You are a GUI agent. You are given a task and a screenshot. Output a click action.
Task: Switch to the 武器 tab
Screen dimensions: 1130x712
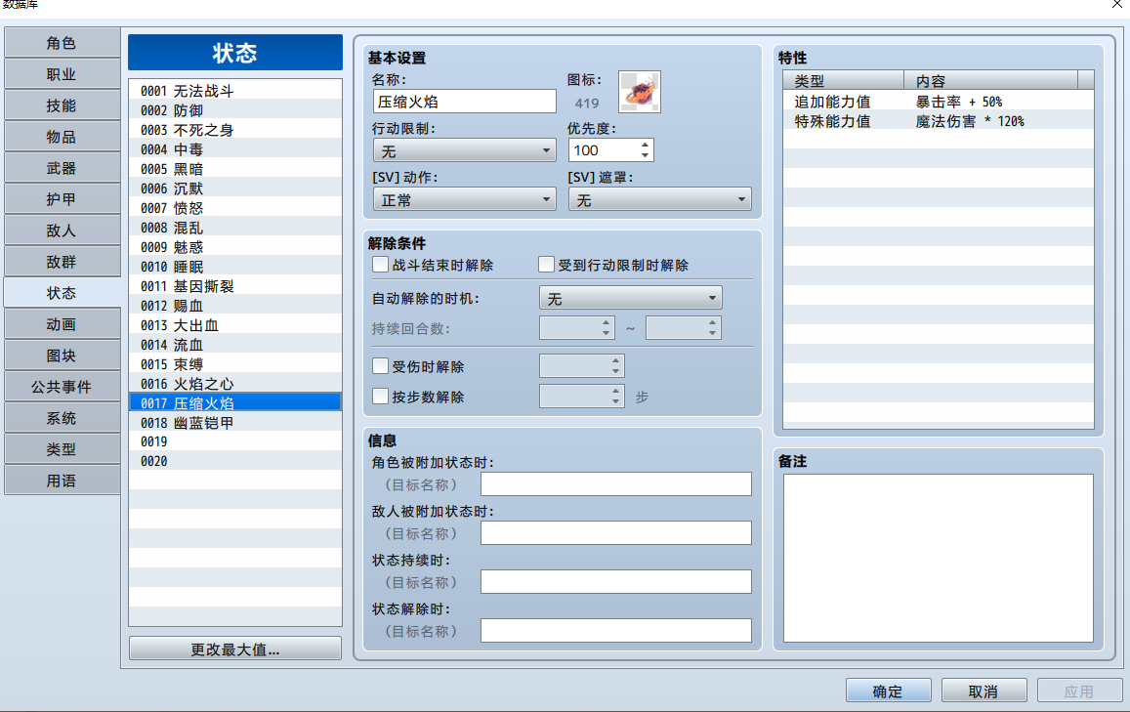pos(62,168)
